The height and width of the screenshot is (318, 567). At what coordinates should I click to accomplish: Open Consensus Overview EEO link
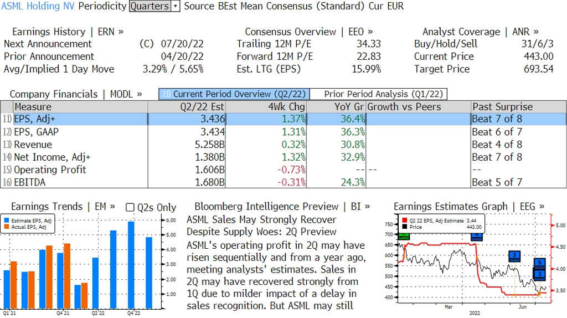(309, 32)
